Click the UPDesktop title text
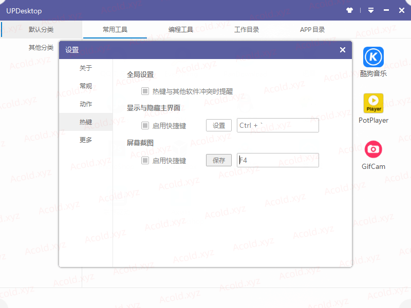 (x=24, y=11)
